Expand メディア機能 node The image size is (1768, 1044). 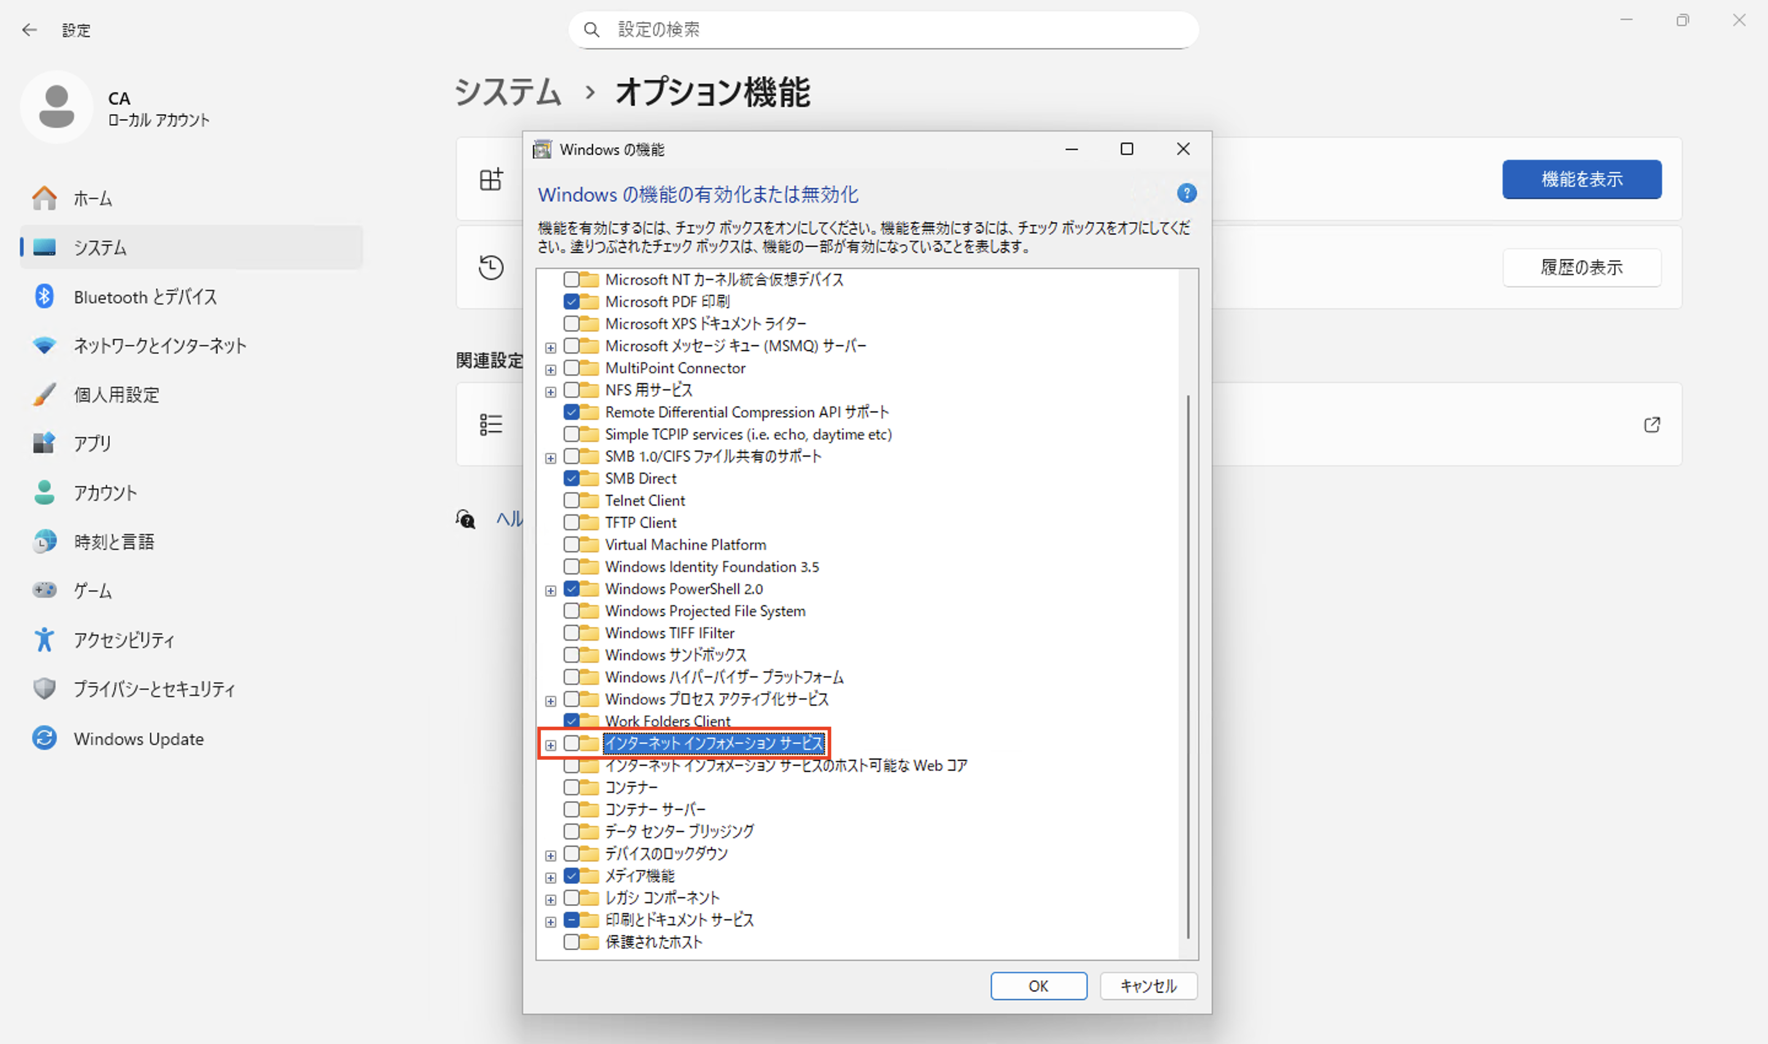point(551,877)
